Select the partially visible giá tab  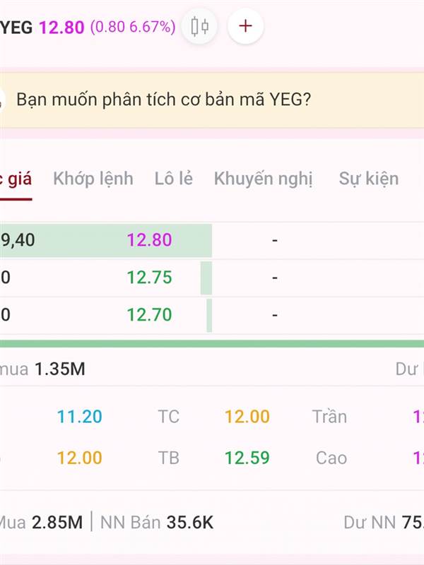[16, 179]
